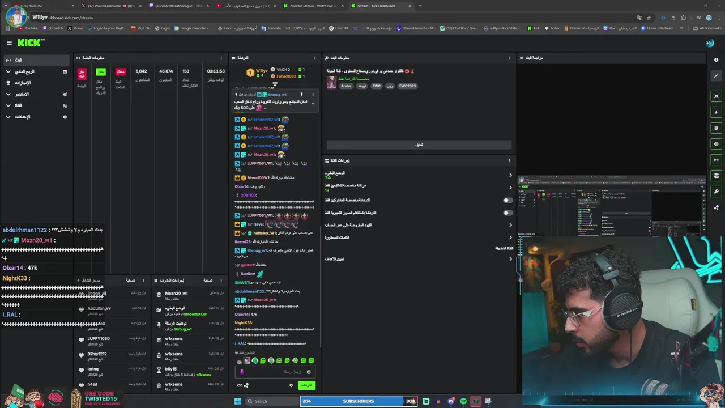Switch to the owBrain Stream browser tab
Image resolution: width=725 pixels, height=408 pixels.
(313, 6)
